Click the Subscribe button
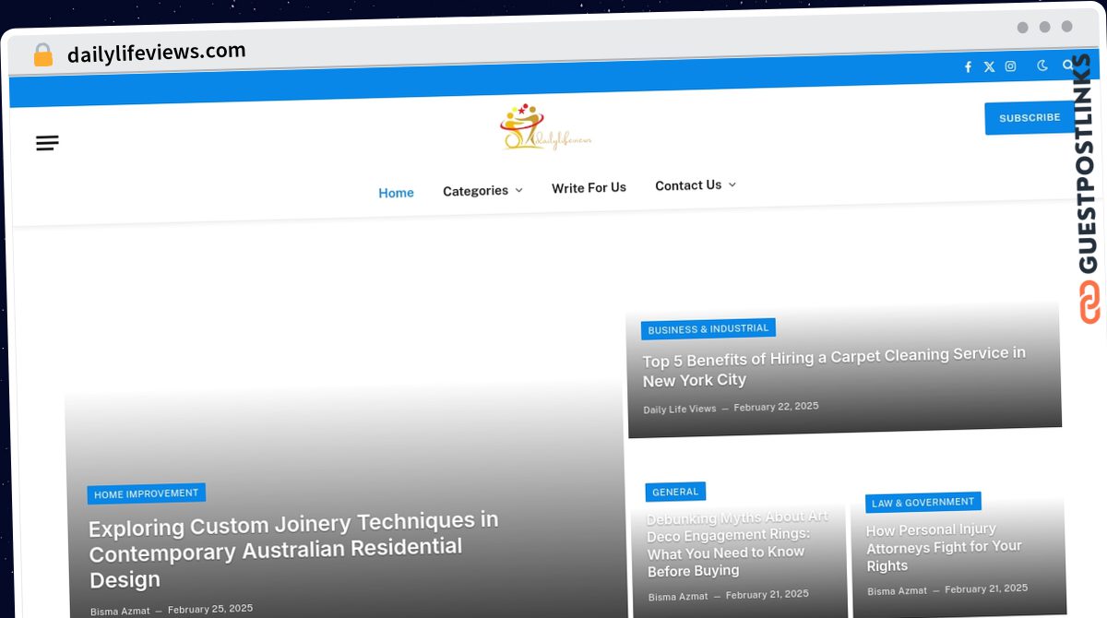1107x618 pixels. tap(1030, 118)
